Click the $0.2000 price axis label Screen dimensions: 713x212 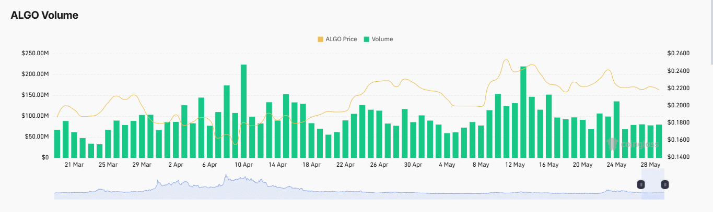(x=679, y=105)
